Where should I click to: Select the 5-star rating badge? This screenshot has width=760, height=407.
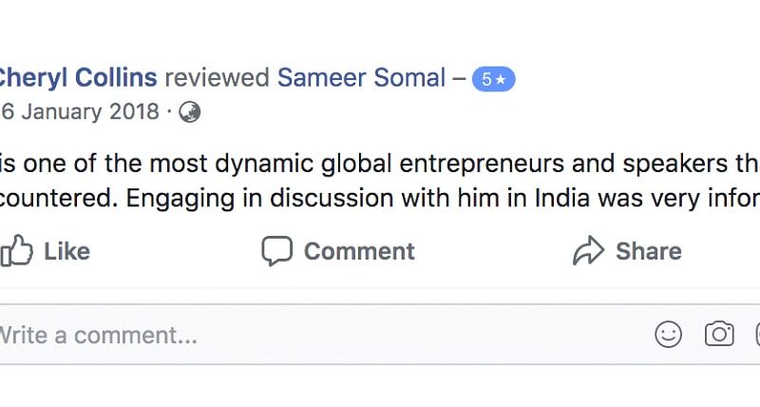(494, 79)
